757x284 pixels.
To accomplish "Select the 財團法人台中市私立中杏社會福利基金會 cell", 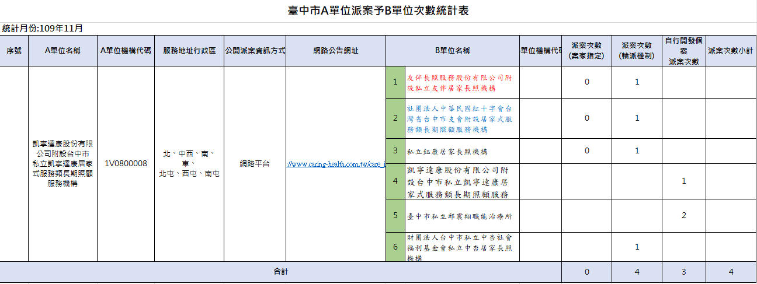I will pos(462,247).
